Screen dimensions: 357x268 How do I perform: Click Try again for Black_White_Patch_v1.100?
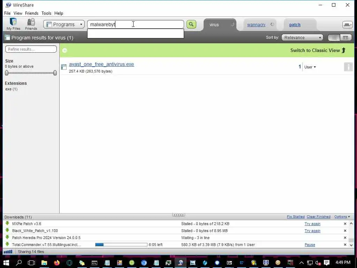[x=312, y=231]
